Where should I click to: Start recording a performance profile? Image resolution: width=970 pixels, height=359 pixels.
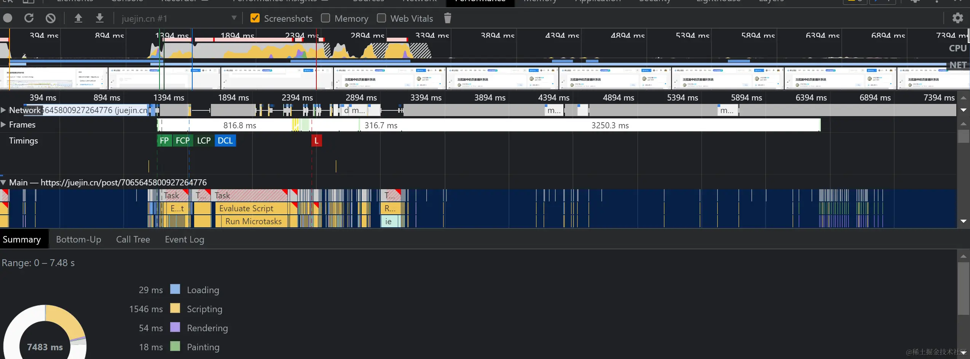tap(8, 18)
